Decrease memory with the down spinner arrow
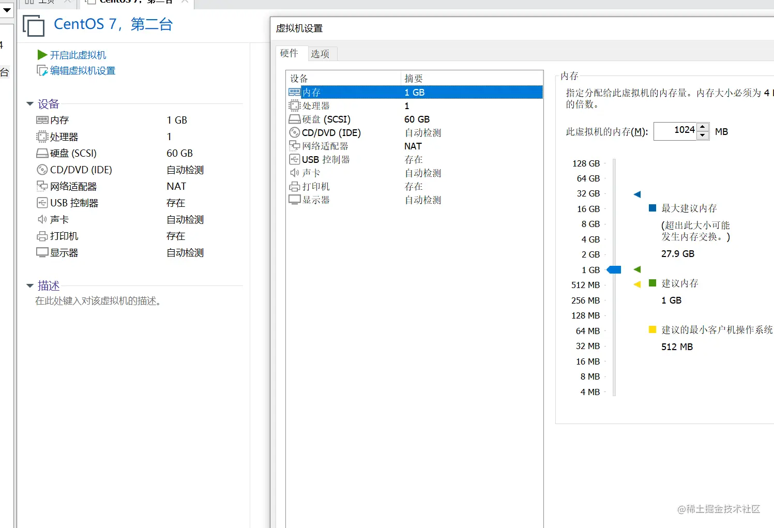Image resolution: width=774 pixels, height=528 pixels. pos(703,135)
